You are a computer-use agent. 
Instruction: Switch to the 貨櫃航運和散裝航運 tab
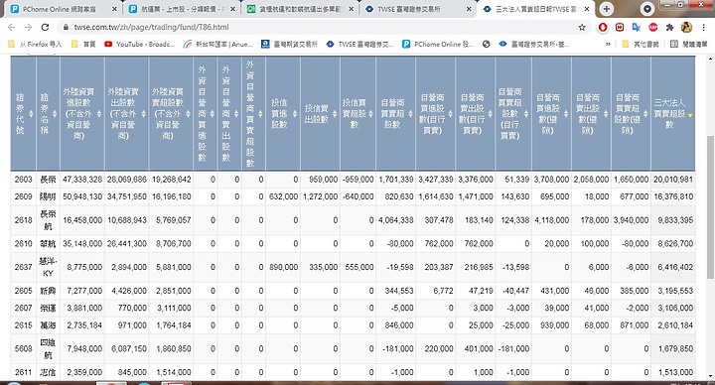pos(301,9)
